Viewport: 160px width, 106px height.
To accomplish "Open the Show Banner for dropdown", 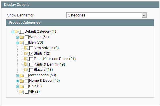I will pos(107,15).
